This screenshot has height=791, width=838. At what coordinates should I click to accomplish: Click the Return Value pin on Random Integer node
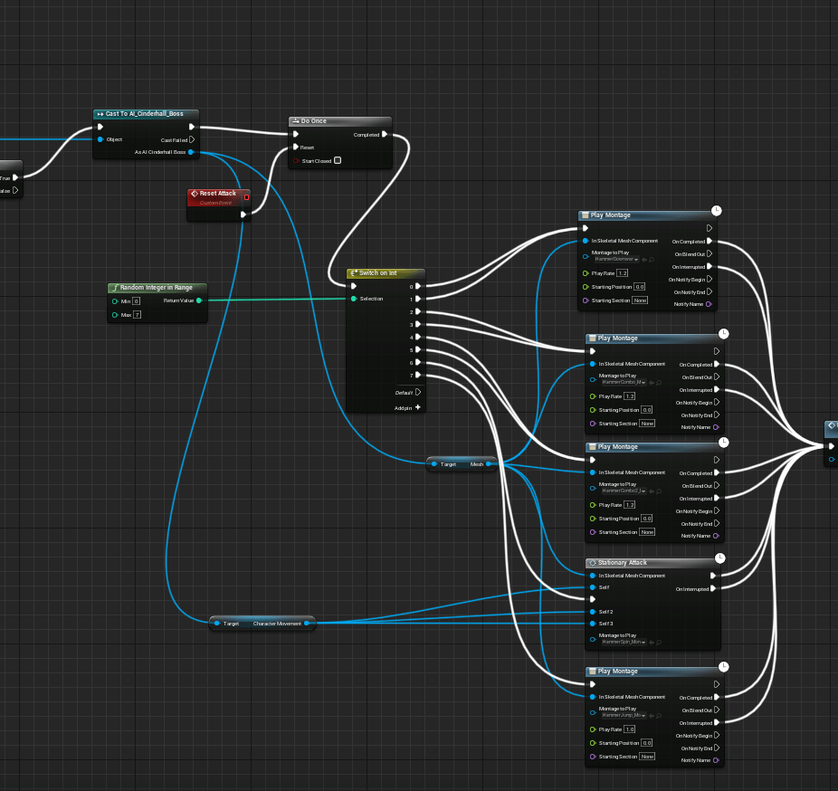click(198, 300)
